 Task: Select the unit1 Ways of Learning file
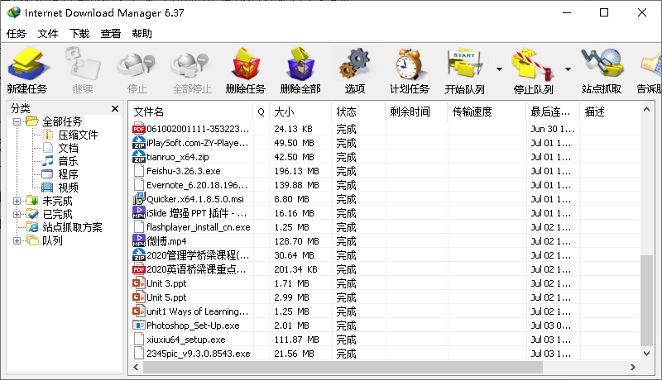pyautogui.click(x=384, y=311)
